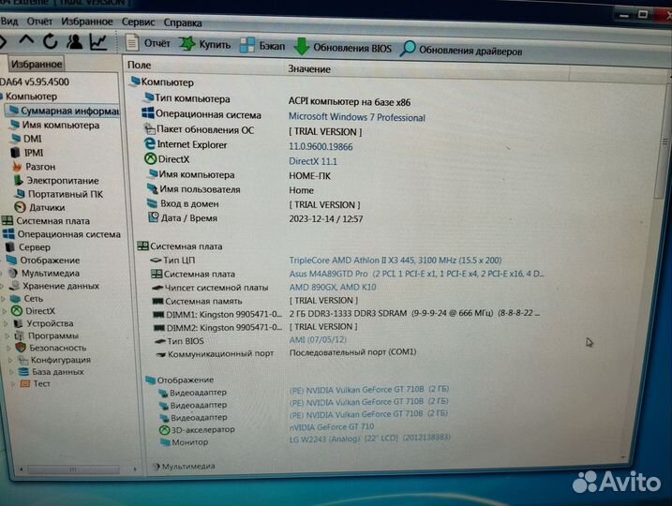Expand the База данных tree node arrow
Image resolution: width=672 pixels, height=506 pixels.
click(x=12, y=372)
